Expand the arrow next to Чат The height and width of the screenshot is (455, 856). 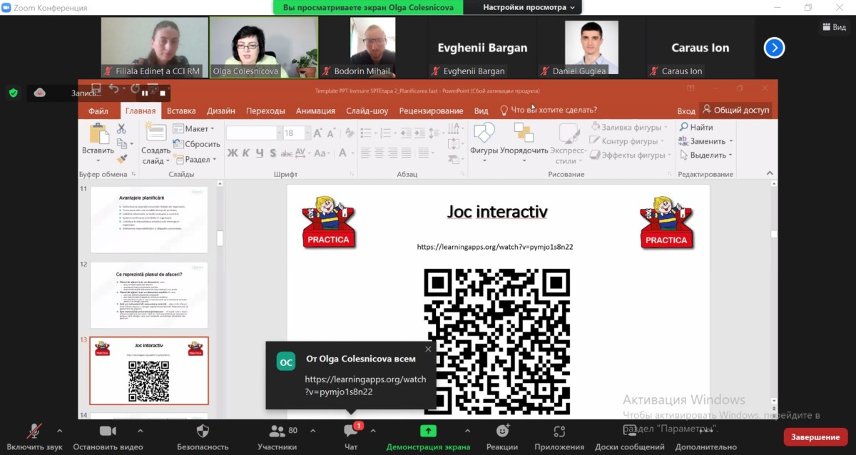click(x=373, y=431)
